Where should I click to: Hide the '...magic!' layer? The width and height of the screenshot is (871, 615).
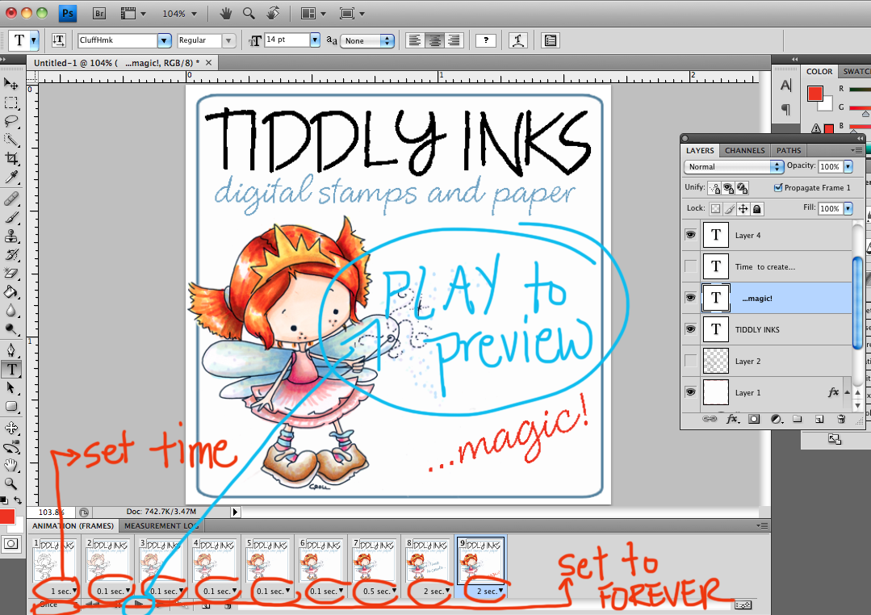tap(690, 298)
